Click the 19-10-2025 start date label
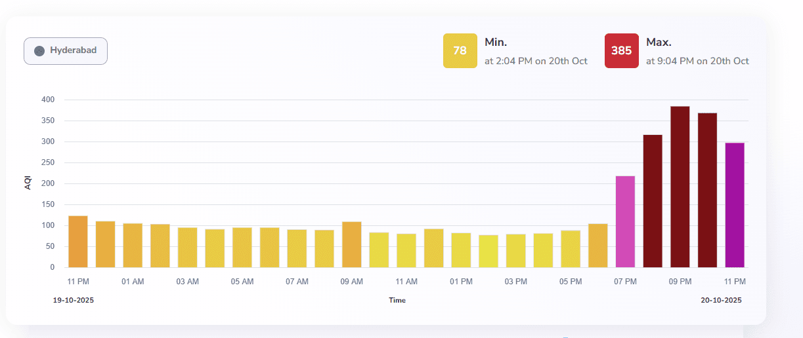The height and width of the screenshot is (338, 803). coord(74,300)
